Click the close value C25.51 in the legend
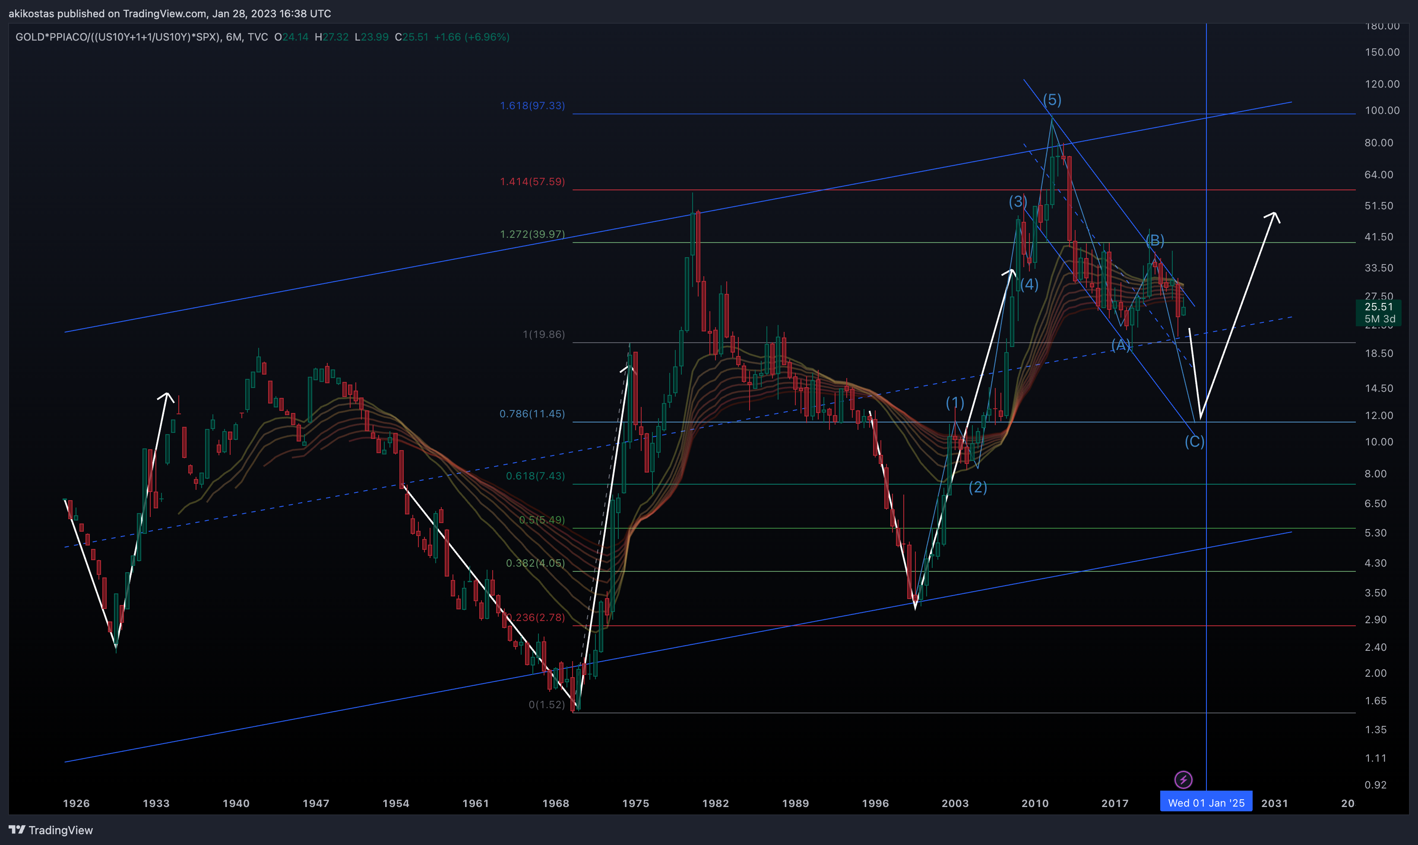The height and width of the screenshot is (845, 1418). point(411,37)
